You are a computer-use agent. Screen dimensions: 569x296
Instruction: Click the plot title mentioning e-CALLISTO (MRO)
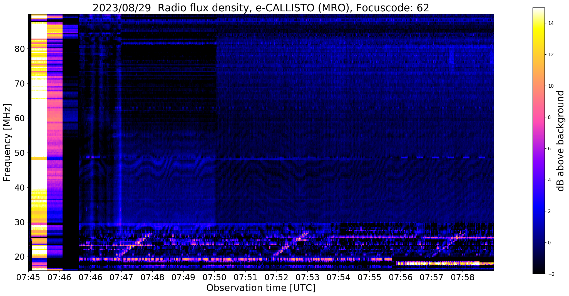(x=261, y=8)
